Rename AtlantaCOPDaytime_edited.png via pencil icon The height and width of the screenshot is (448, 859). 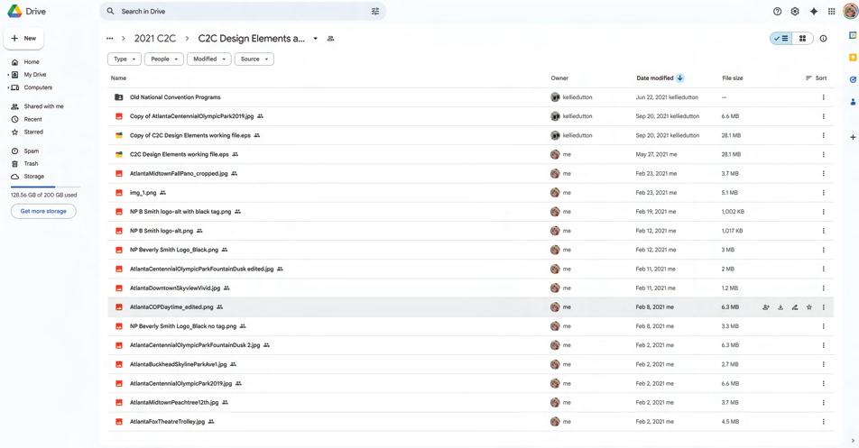794,307
